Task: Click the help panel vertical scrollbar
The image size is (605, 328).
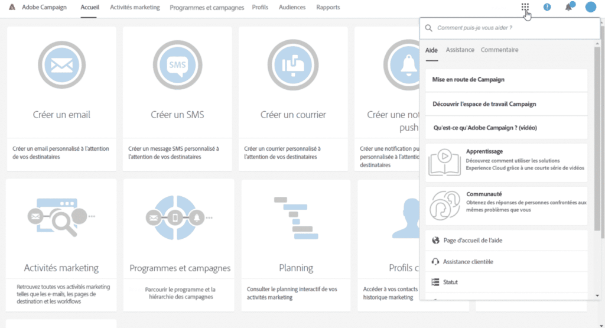Action: click(597, 142)
